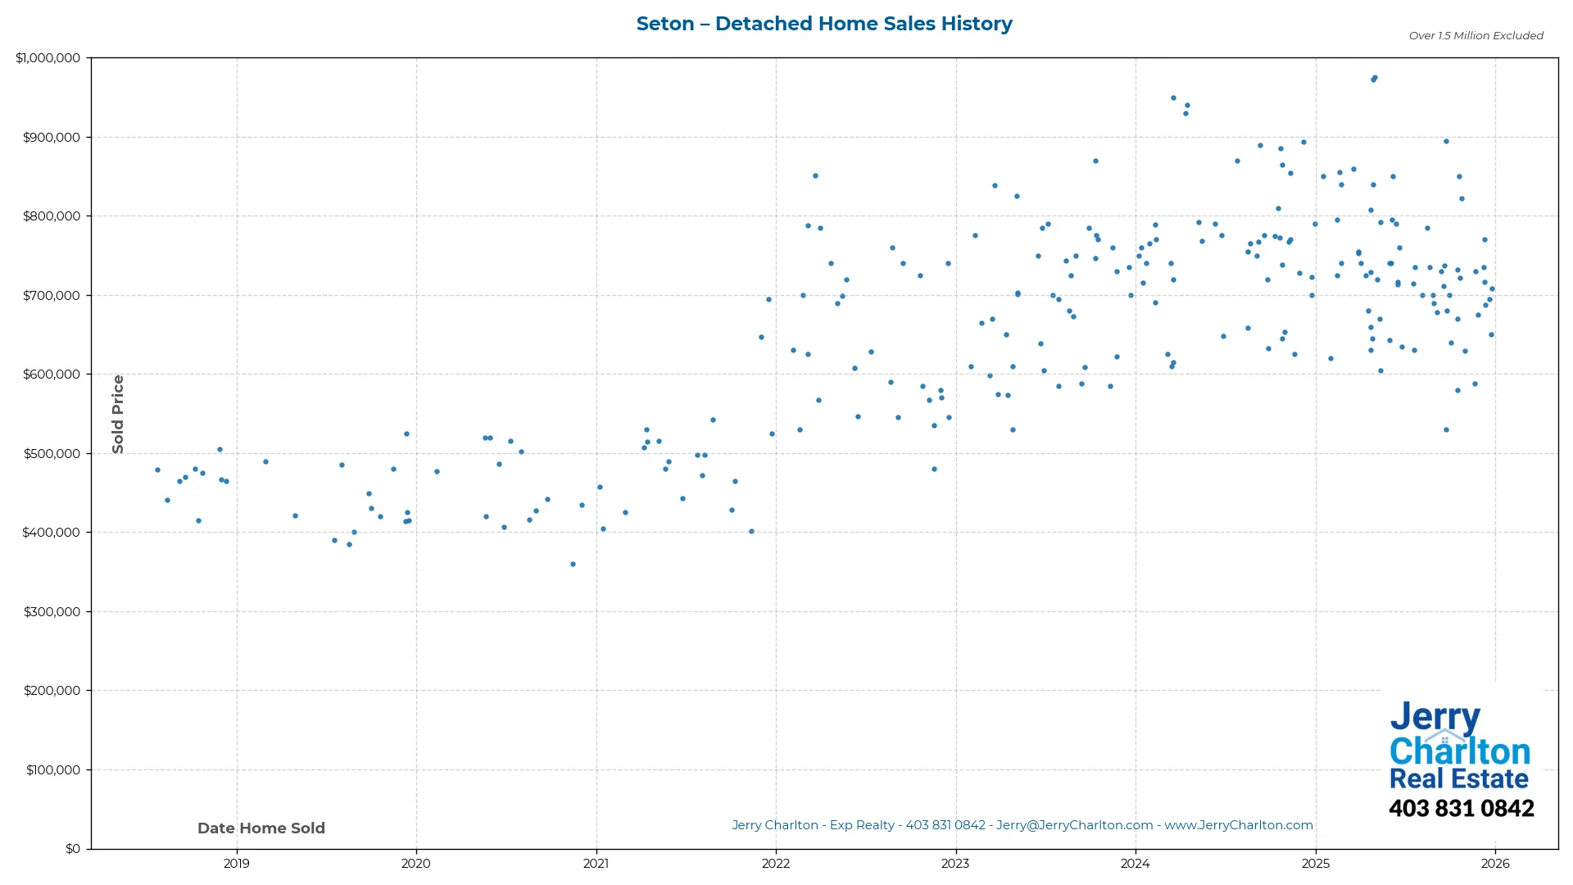1573x885 pixels.
Task: Click the Date Home Sold axis label
Action: tap(261, 828)
